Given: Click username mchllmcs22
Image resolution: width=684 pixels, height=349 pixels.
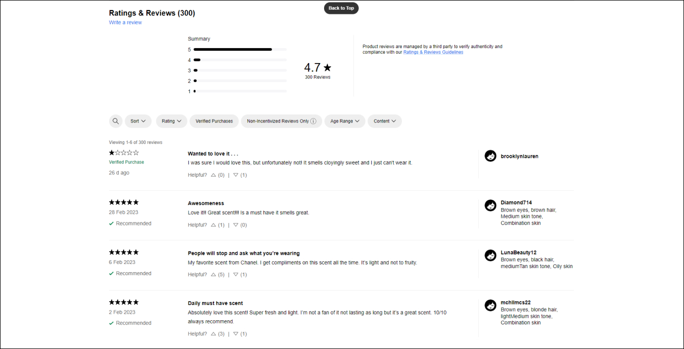Looking at the screenshot, I should (516, 302).
